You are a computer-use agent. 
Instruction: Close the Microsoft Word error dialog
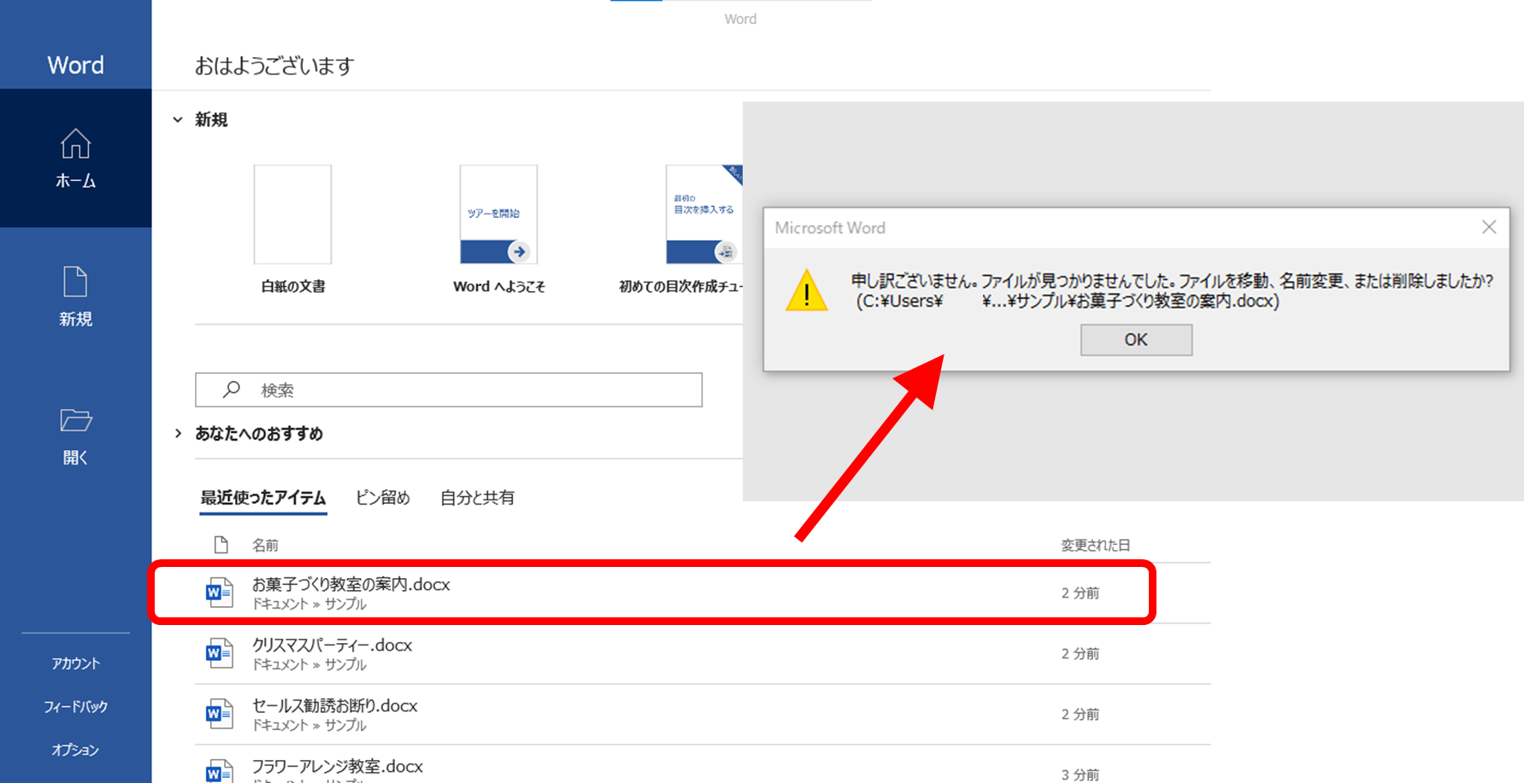pos(1489,227)
